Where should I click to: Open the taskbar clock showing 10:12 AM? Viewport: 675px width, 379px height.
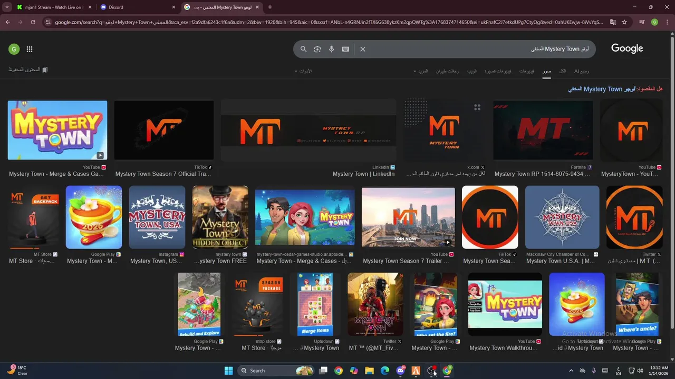click(x=659, y=371)
